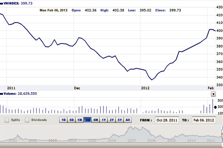223x148 pixels.
Task: Click the volume value 28,639,550
Action: pos(27,94)
